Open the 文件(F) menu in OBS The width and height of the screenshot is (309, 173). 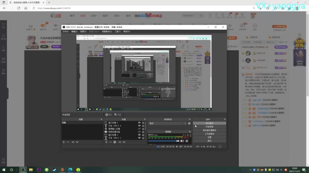coord(65,32)
